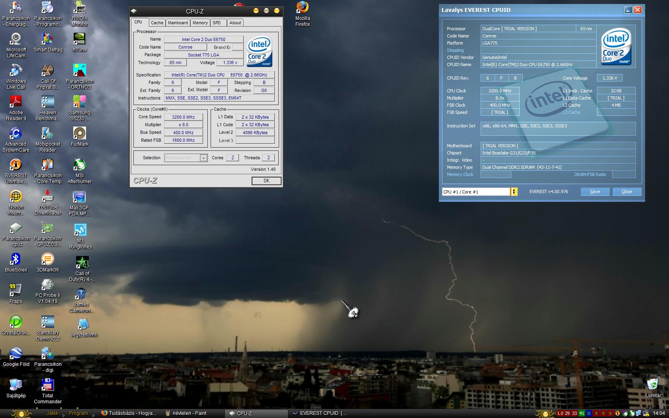Click the CPU-Z Rated FSB value "1600.0 MHz"

(x=183, y=140)
